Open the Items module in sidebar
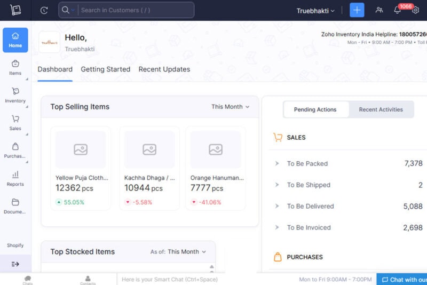The width and height of the screenshot is (427, 285). (15, 68)
